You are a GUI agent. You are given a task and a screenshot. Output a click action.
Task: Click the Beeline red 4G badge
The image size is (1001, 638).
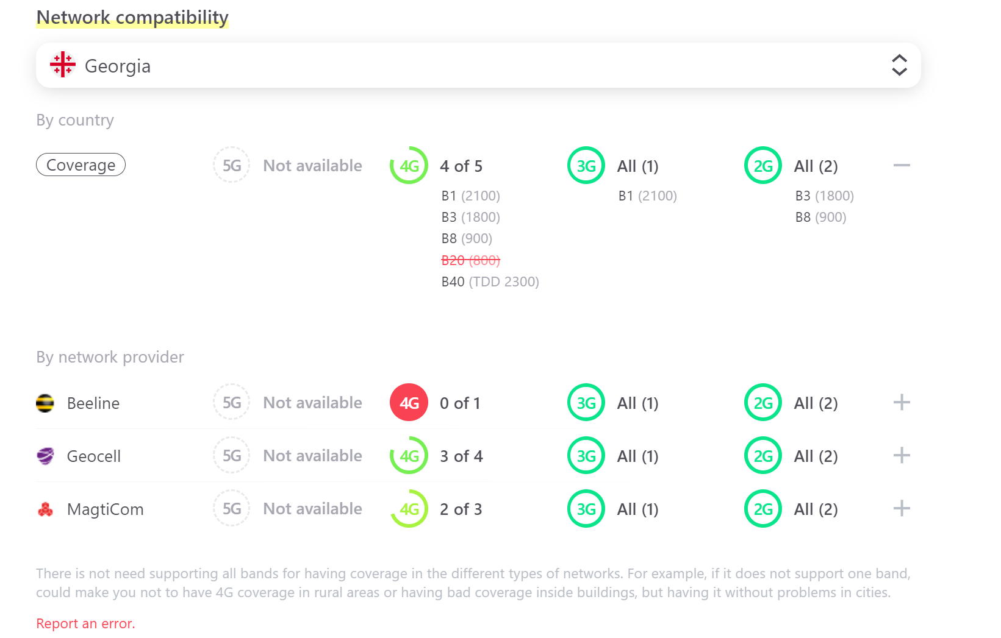pyautogui.click(x=409, y=403)
